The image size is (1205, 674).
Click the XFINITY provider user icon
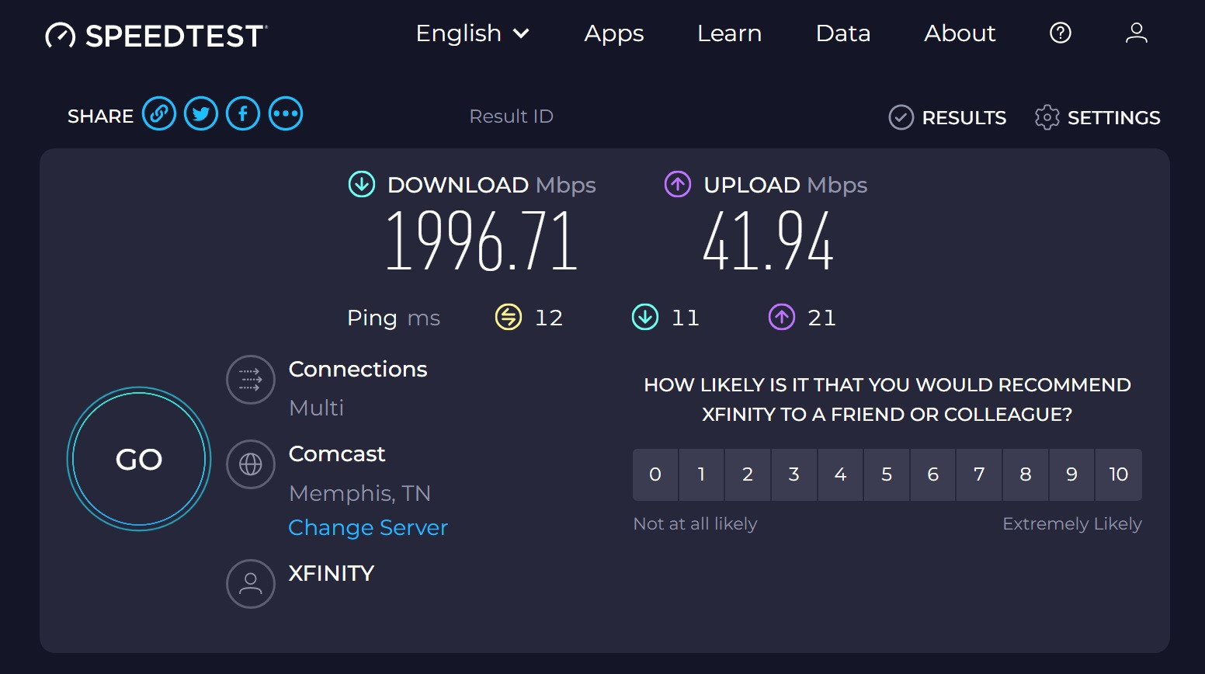251,584
